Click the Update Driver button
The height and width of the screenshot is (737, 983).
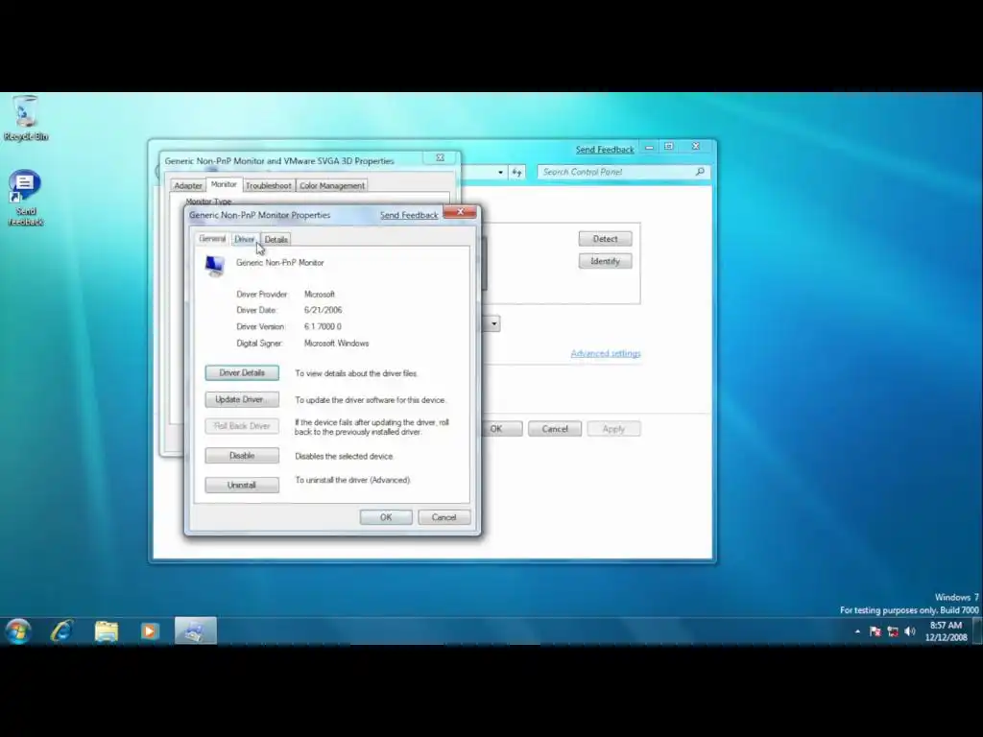click(x=242, y=399)
